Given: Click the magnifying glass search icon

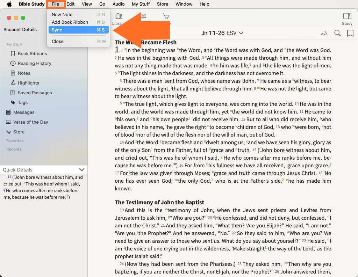Looking at the screenshot, I should click(337, 33).
